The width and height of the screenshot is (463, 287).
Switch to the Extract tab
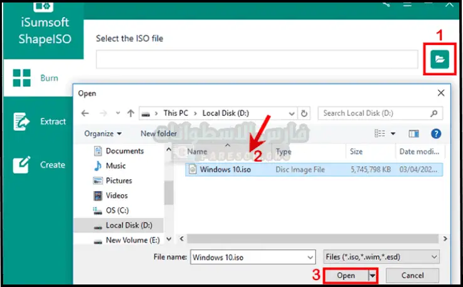tap(38, 122)
